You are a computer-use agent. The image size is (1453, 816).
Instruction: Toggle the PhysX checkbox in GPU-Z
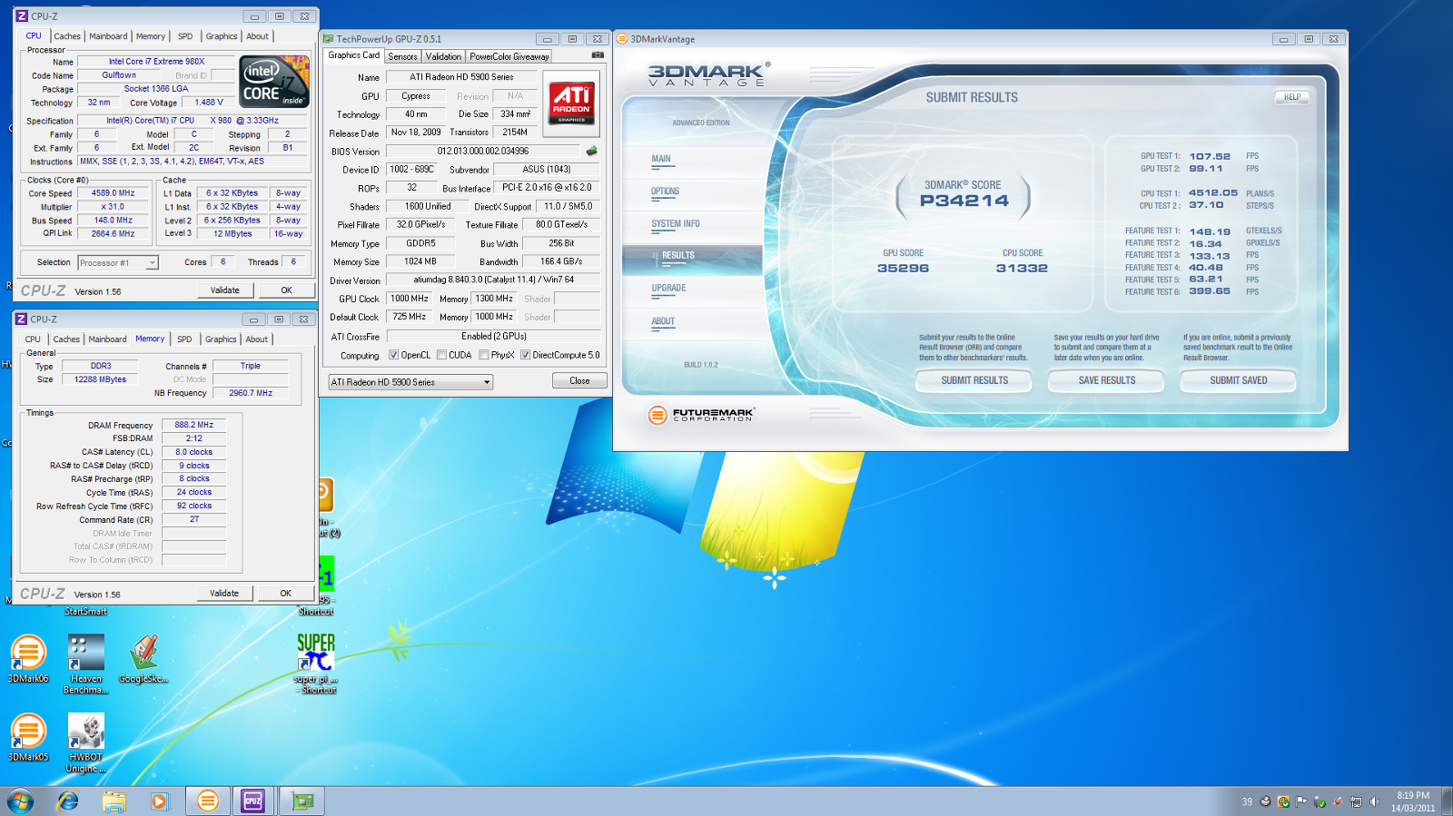(x=484, y=355)
